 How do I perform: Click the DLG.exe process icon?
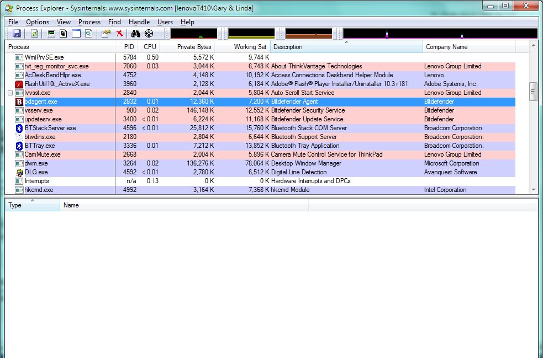(19, 172)
